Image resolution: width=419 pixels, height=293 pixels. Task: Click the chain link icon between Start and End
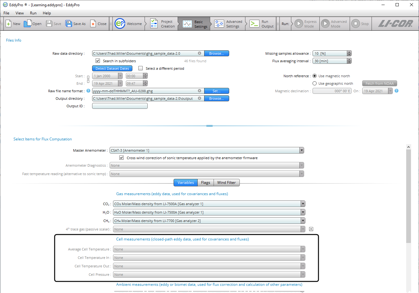click(x=88, y=79)
